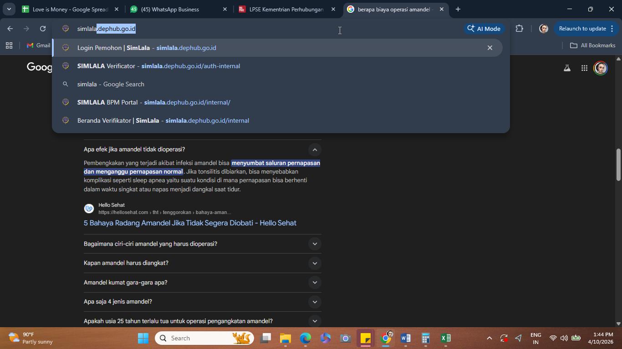This screenshot has height=349, width=622.
Task: Reload the current page
Action: click(43, 29)
